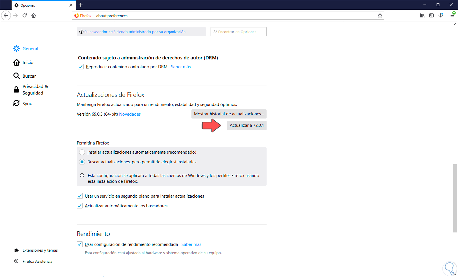Click the "Versión 69.0.3 (64-bit)" text
This screenshot has width=458, height=277.
[x=97, y=114]
